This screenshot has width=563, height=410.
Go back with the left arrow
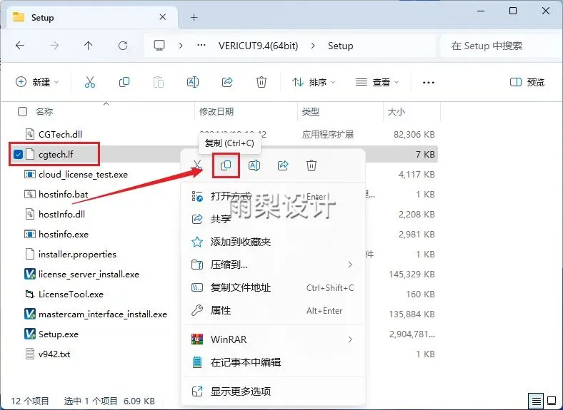[x=20, y=46]
